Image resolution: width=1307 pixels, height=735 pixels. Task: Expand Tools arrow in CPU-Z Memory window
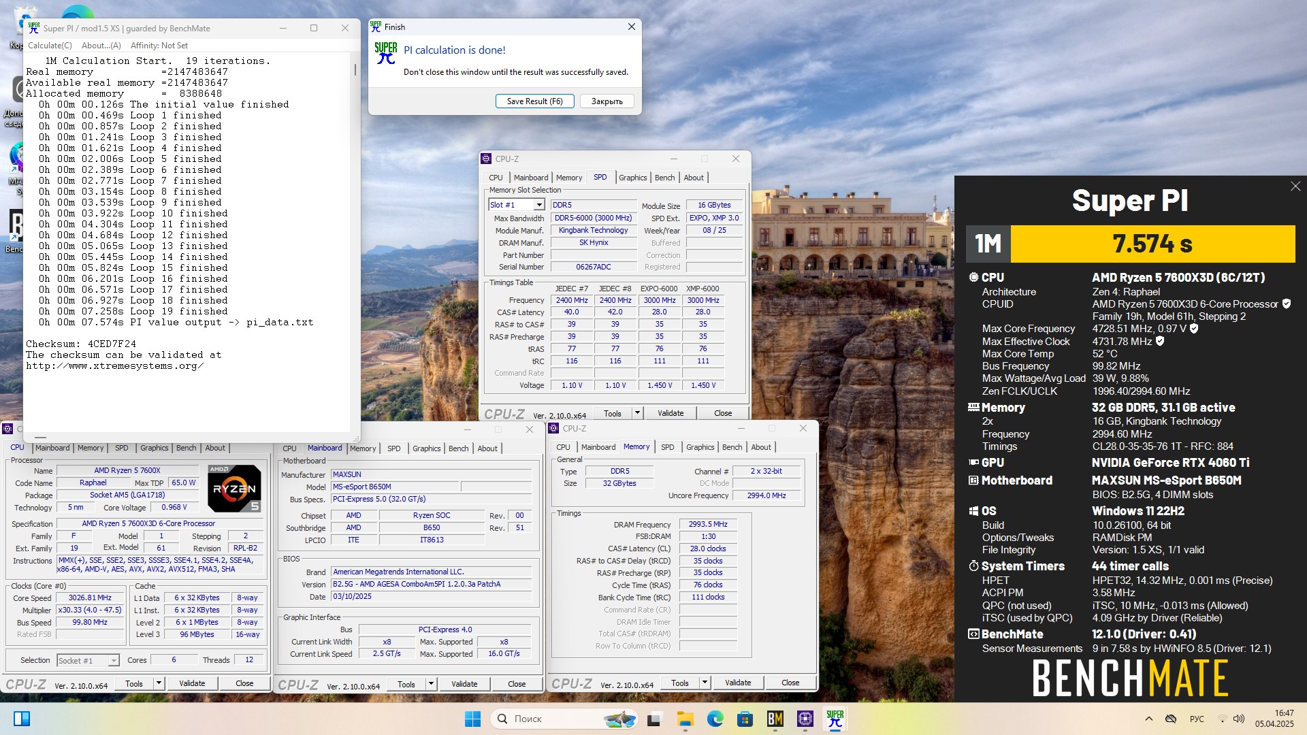pos(705,683)
